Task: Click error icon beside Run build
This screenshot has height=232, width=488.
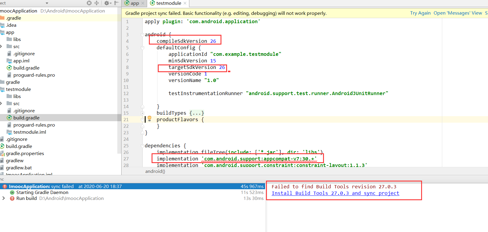Action: click(12, 198)
